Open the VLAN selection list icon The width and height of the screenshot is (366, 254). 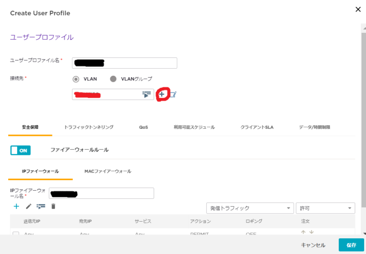click(x=146, y=94)
